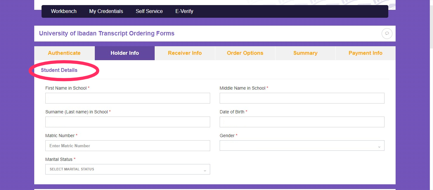Switch to the Authenticate tab
Screen dimensions: 433x190
click(x=64, y=53)
